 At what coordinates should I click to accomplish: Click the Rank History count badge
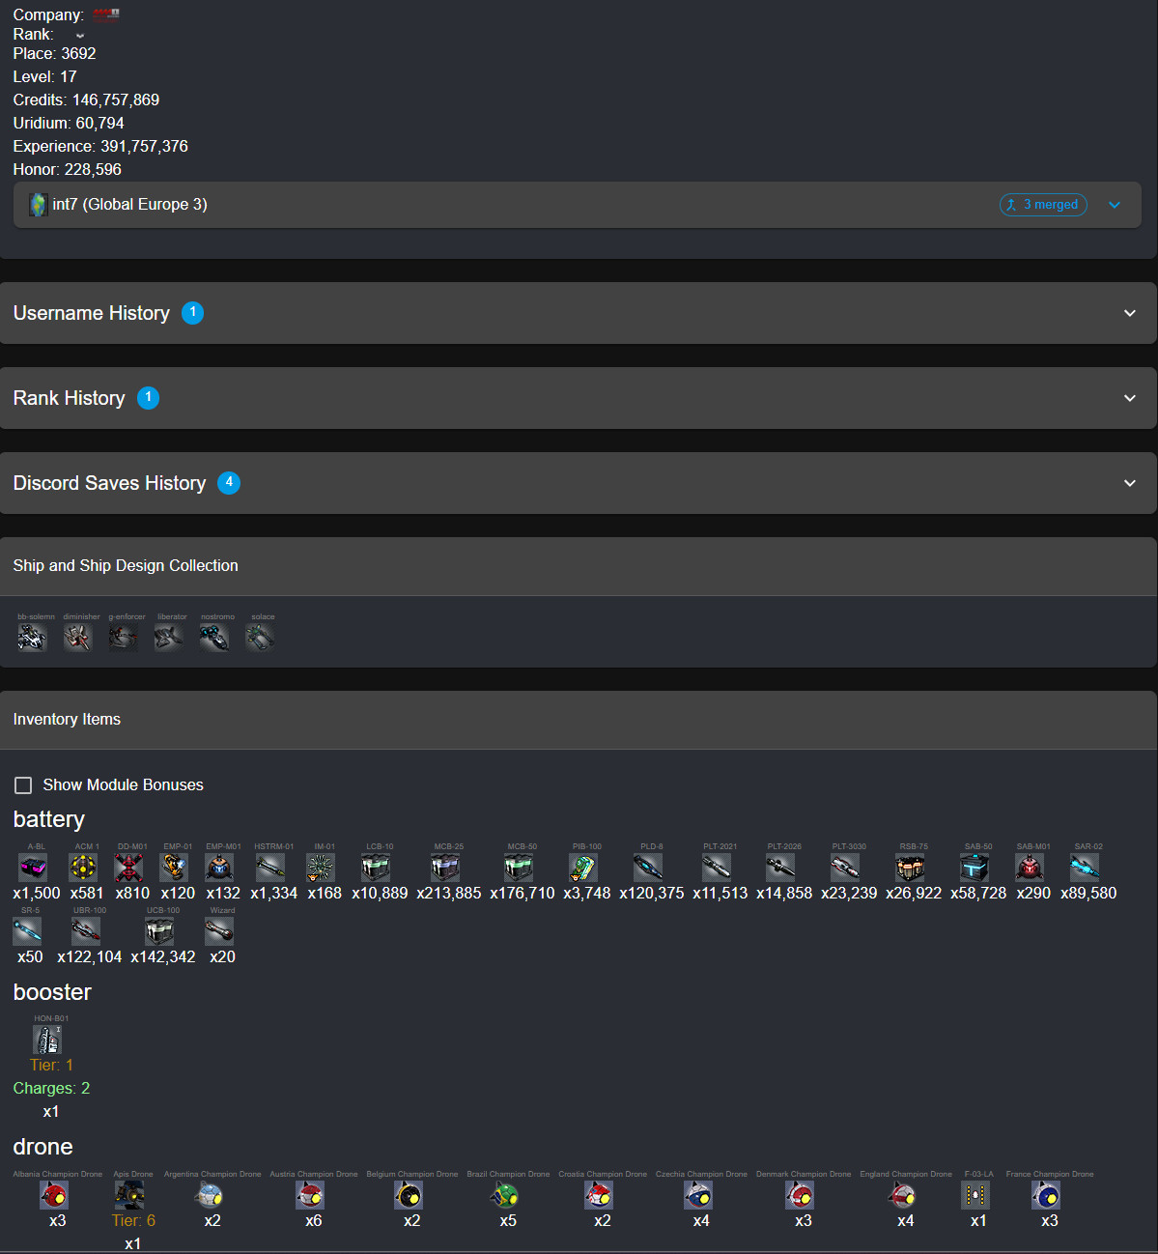[x=148, y=398]
